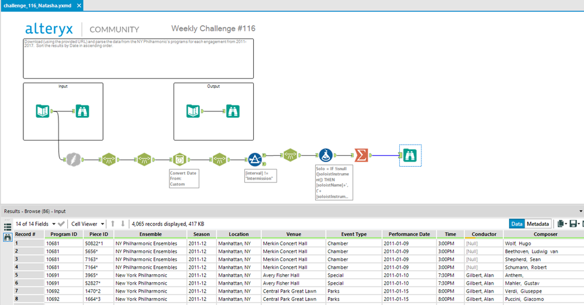The image size is (584, 305).
Task: Select record row number 5
Action: coord(29,275)
